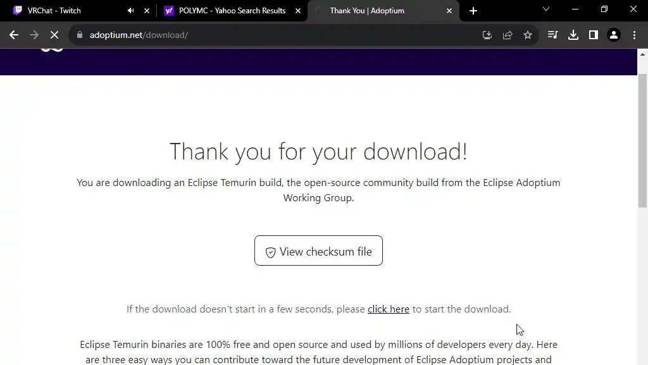Open media controls icon in toolbar
Viewport: 648px width, 365px height.
pyautogui.click(x=552, y=35)
